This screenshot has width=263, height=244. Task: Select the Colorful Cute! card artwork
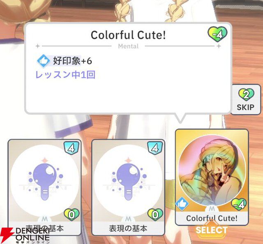point(212,171)
